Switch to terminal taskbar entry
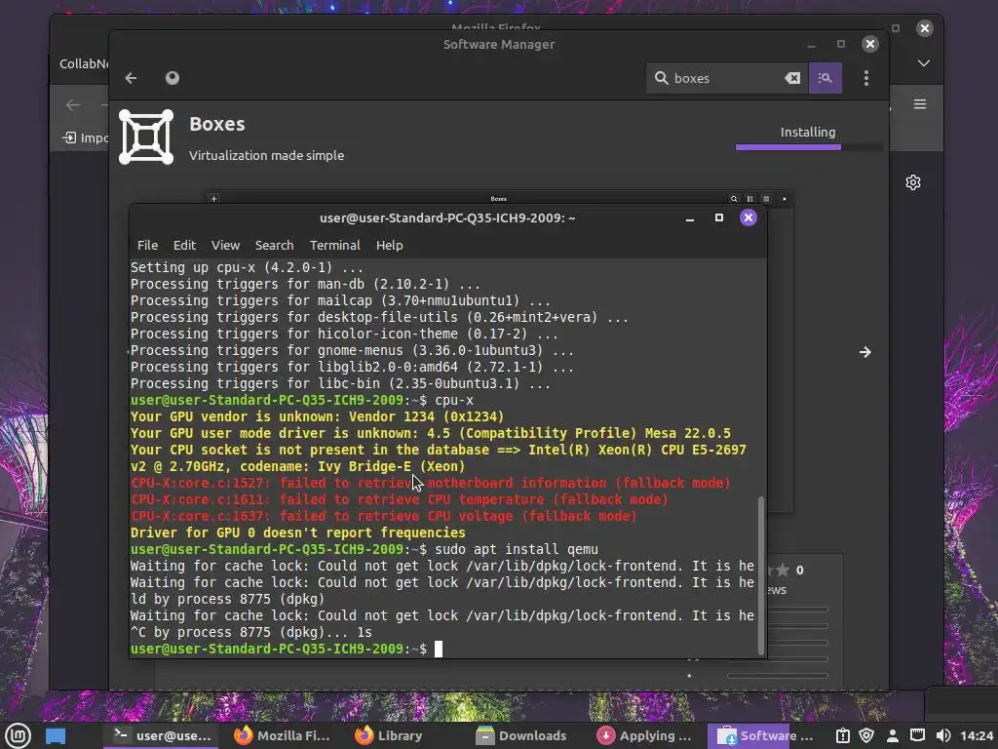The image size is (998, 749). [161, 735]
